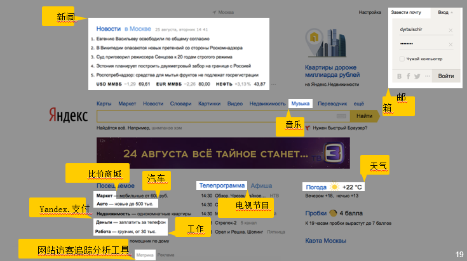This screenshot has height=261, width=467.
Task: Open TV listing Орел и Решка. Шопинг
Action: (x=239, y=232)
